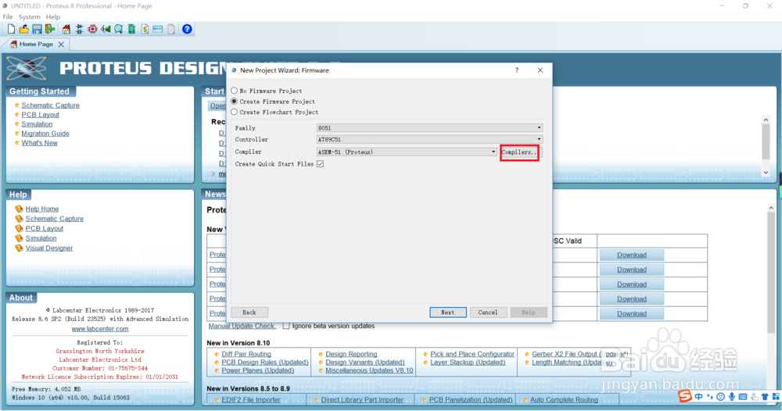Viewport: 782px width, 411px height.
Task: Click the Save Project floppy icon
Action: [x=37, y=30]
